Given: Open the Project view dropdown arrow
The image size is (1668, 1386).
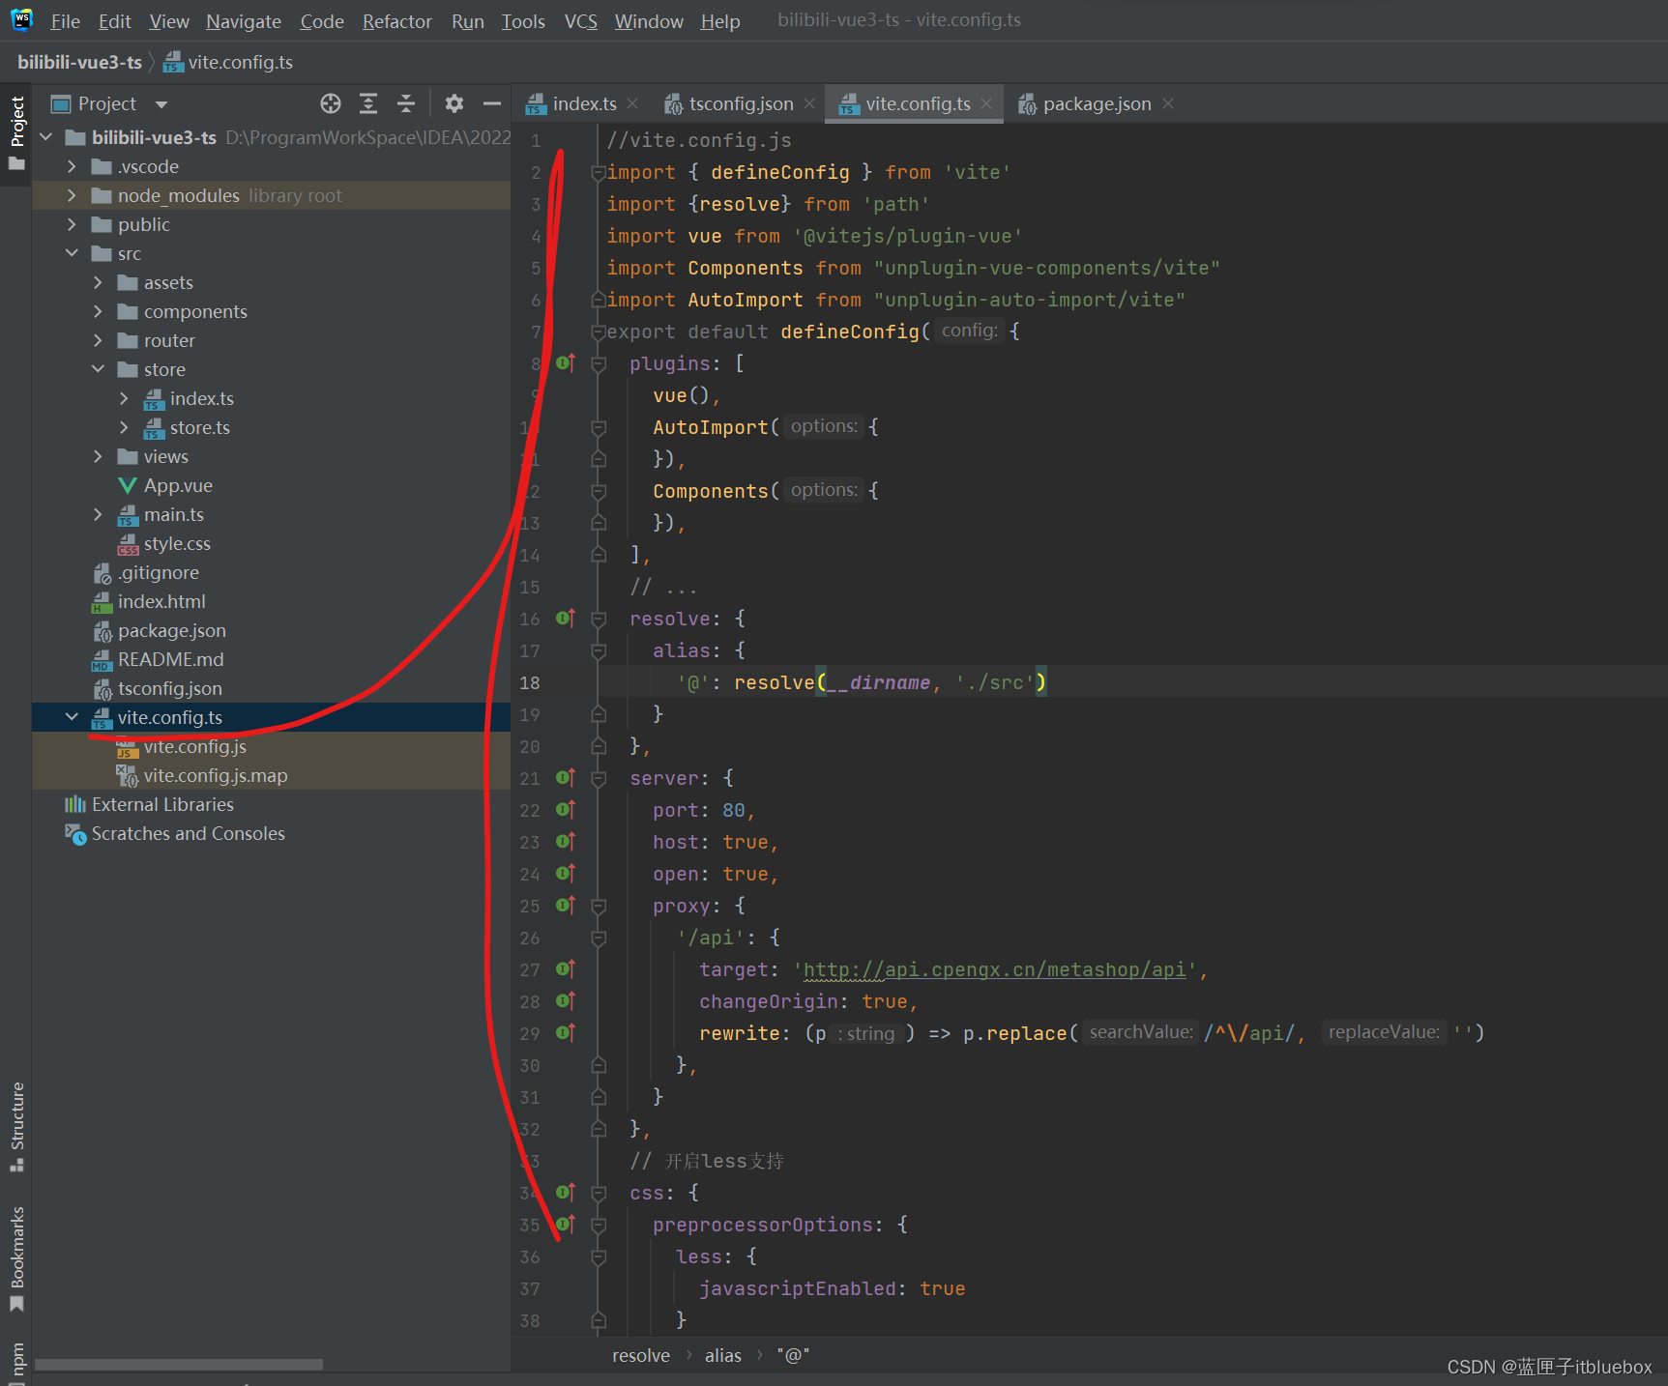Looking at the screenshot, I should (161, 104).
